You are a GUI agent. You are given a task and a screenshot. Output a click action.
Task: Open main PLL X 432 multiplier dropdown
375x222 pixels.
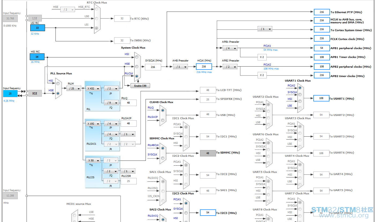[93, 88]
